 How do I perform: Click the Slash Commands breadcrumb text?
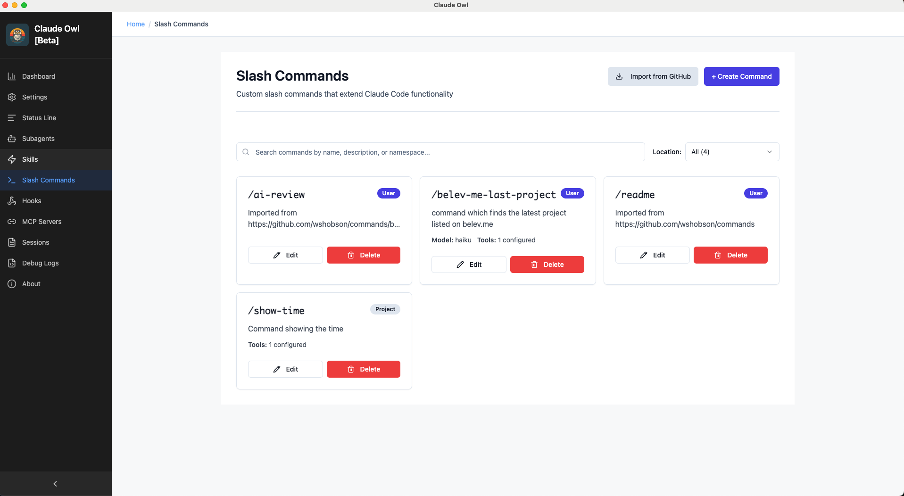181,24
